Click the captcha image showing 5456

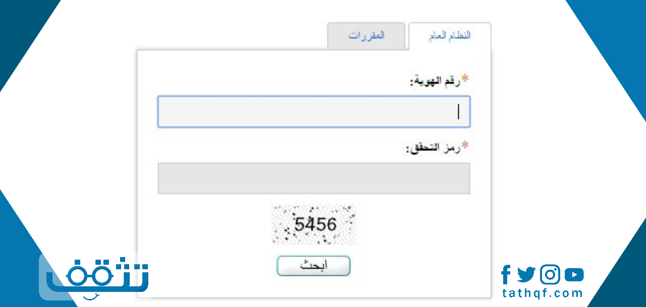click(314, 224)
